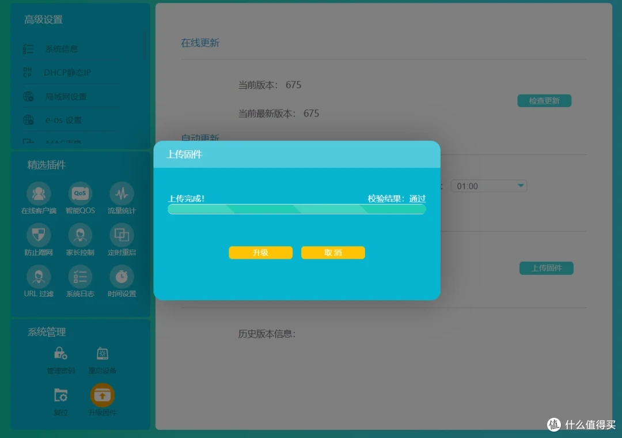Image resolution: width=622 pixels, height=438 pixels.
Task: Click the 上传完成! status text
Action: (187, 199)
